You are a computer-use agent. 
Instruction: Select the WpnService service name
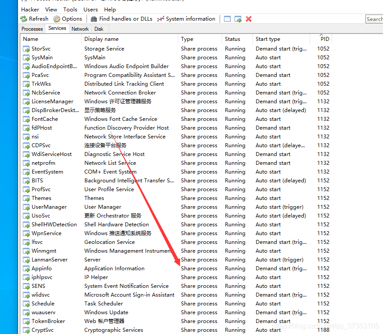click(x=47, y=233)
